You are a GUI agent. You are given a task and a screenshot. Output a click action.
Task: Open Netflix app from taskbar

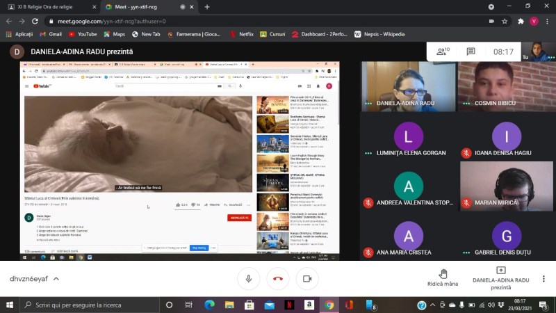click(x=289, y=305)
